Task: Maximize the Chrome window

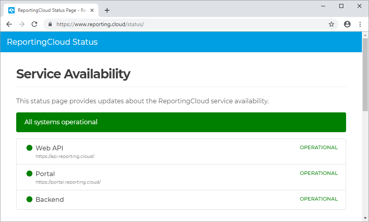Action: 341,6
